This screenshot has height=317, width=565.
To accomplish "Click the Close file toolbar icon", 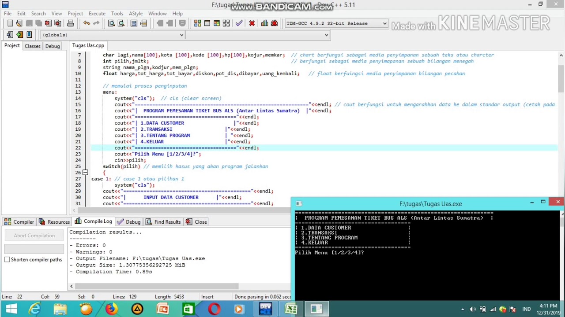I will [48, 23].
